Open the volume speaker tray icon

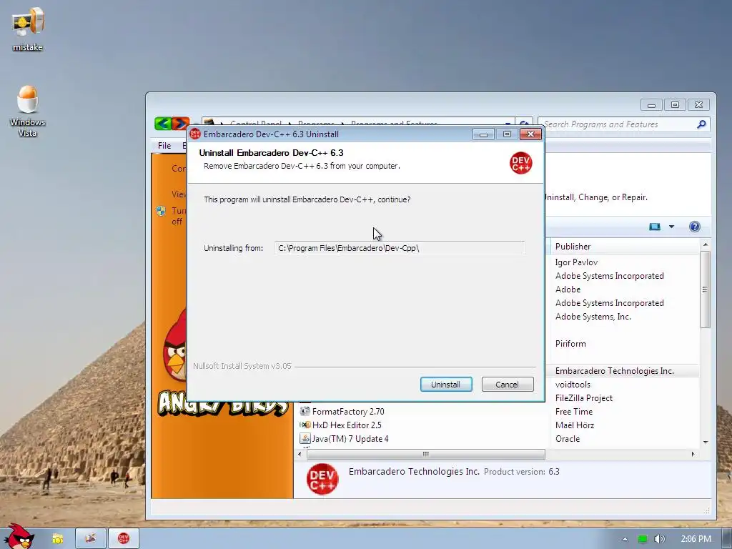click(659, 539)
